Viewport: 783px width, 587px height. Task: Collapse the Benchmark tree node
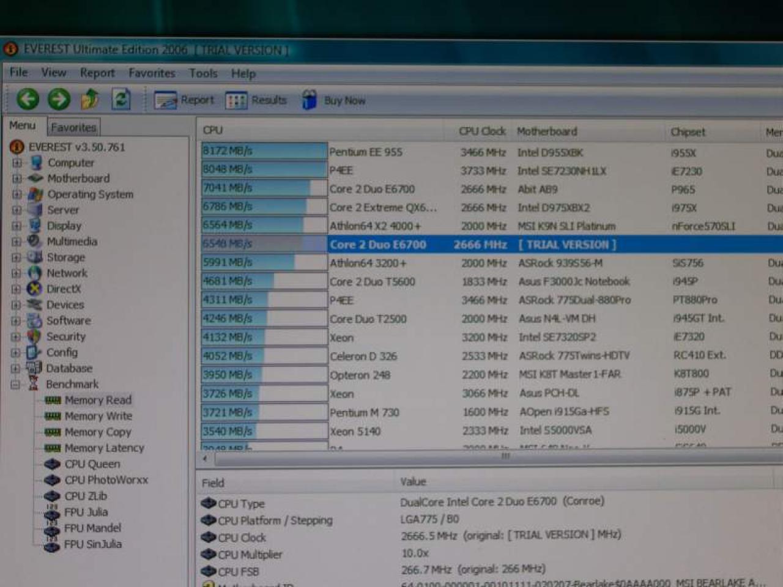coord(17,385)
